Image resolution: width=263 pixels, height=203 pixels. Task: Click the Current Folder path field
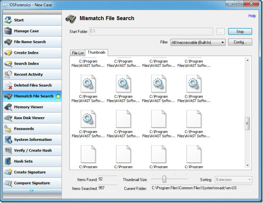(x=201, y=188)
